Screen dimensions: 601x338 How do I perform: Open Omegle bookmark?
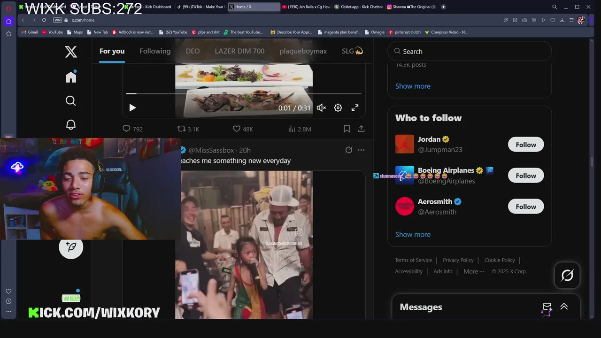[375, 32]
